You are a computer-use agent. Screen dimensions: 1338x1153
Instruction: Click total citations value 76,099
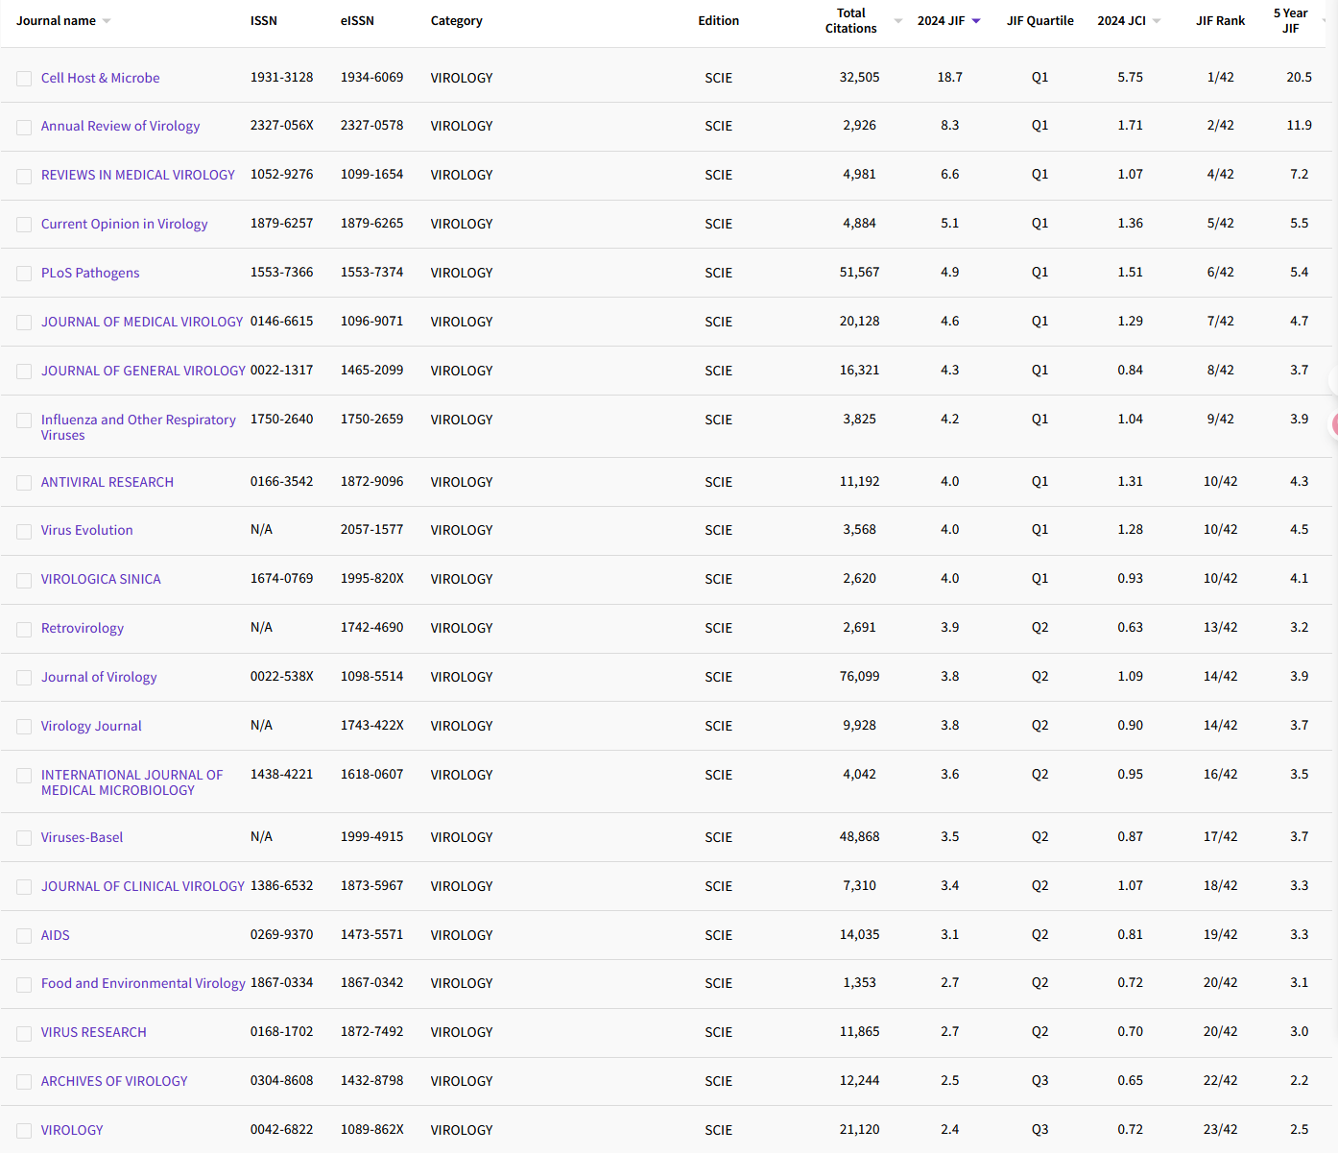[860, 676]
